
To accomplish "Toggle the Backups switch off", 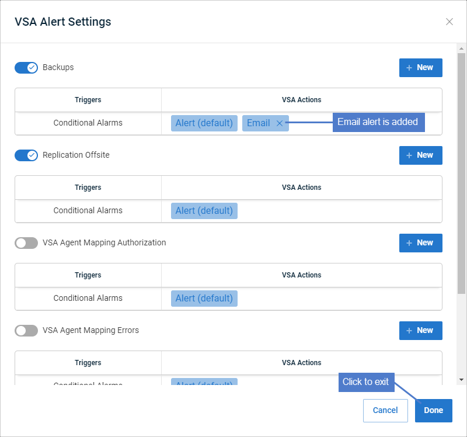I will [26, 68].
